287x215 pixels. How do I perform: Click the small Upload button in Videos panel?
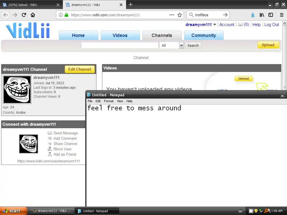pyautogui.click(x=244, y=78)
